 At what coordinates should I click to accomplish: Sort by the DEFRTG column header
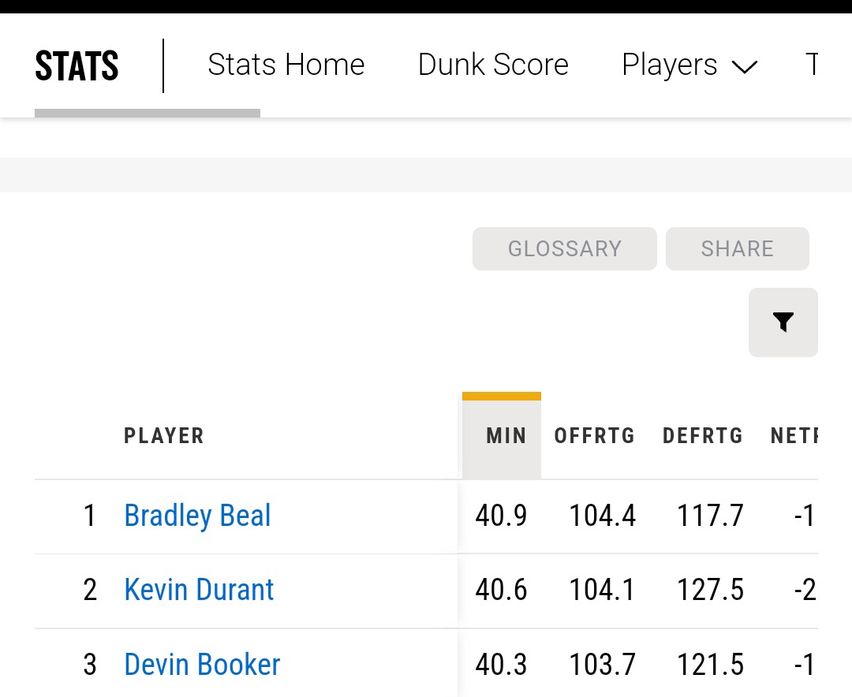pos(702,436)
